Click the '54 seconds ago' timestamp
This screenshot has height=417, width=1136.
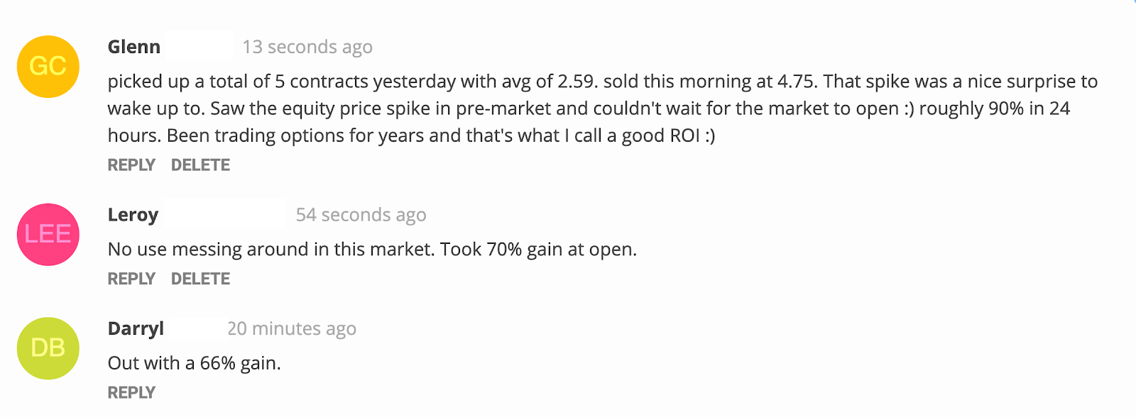point(361,215)
